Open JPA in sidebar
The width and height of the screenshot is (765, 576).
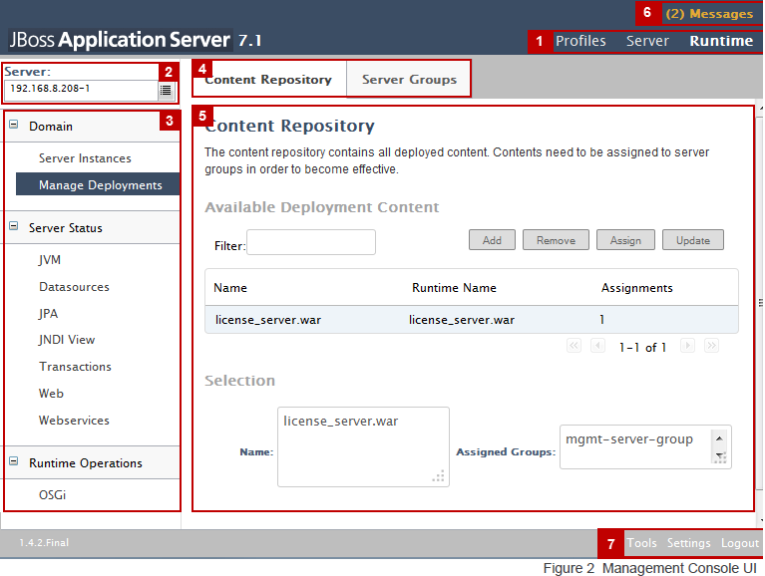click(x=48, y=313)
